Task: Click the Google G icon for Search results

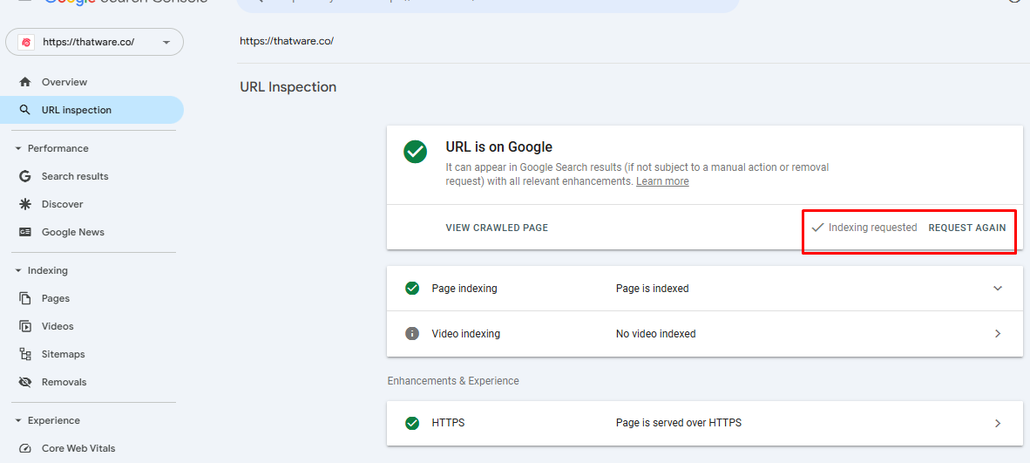Action: [25, 176]
